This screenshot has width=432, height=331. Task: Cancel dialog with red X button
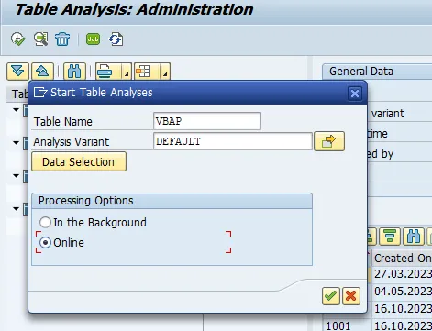(351, 296)
